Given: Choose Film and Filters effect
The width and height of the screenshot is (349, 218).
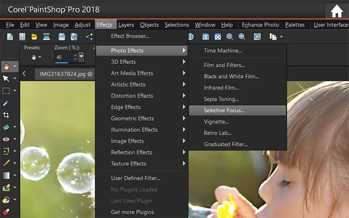Looking at the screenshot, I should click(x=238, y=65).
